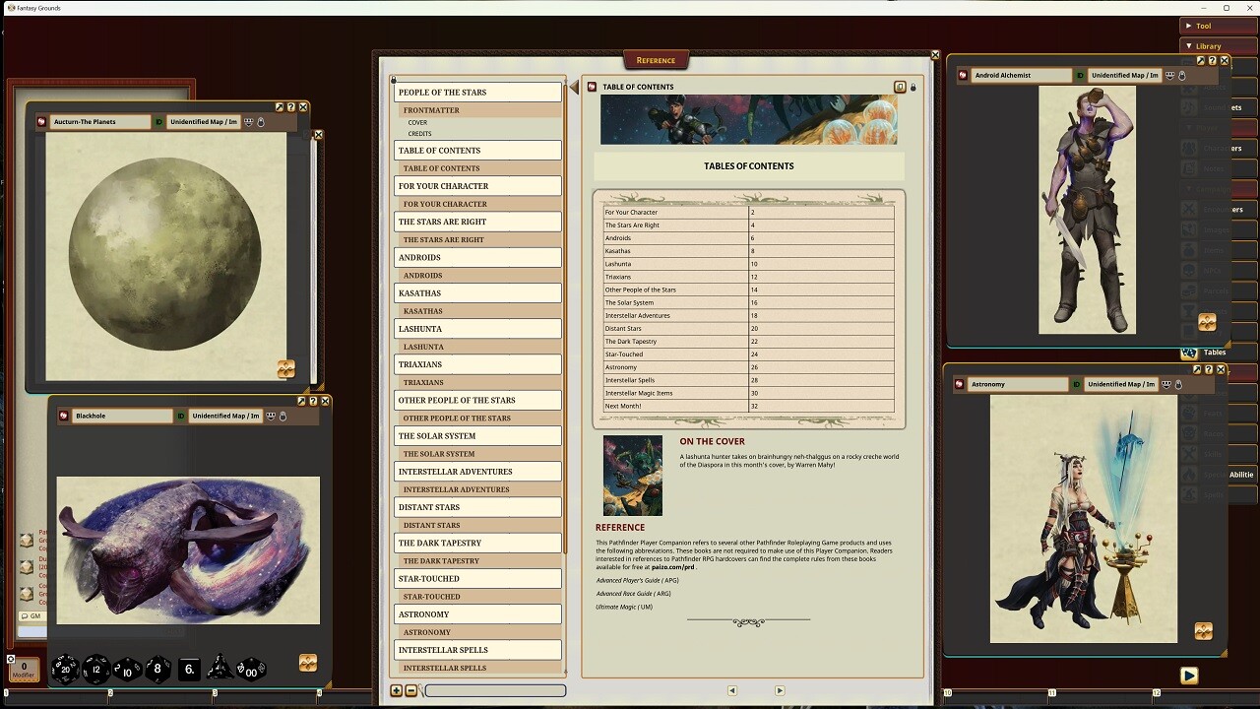Open the KASATHAS chapter entry
The width and height of the screenshot is (1260, 709).
tap(477, 292)
